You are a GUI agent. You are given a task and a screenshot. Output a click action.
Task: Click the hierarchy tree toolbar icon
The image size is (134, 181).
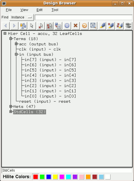pos(23,26)
